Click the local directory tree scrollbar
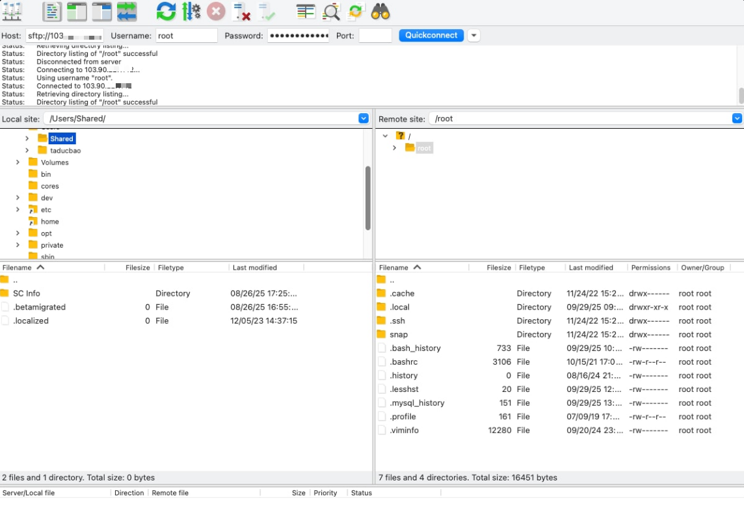 (x=367, y=198)
